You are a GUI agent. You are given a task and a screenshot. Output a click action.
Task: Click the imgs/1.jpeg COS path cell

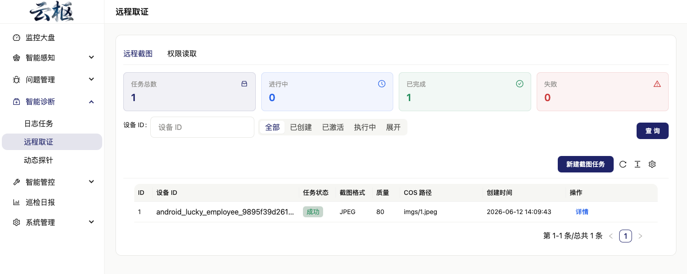[x=420, y=212]
